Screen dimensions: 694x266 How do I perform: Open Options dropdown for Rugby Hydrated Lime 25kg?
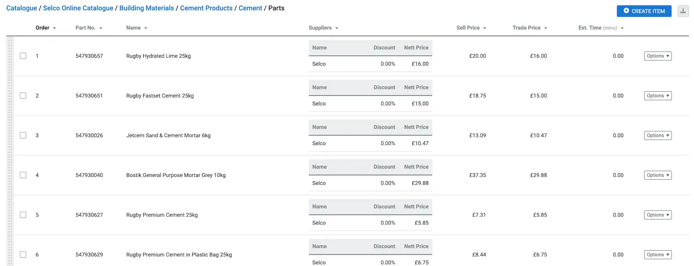pos(658,56)
